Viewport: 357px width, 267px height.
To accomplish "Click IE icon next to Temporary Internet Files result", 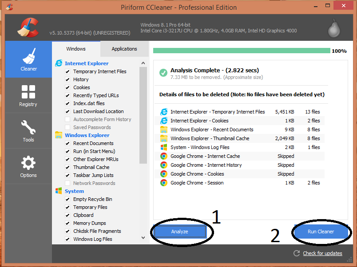I will [164, 112].
